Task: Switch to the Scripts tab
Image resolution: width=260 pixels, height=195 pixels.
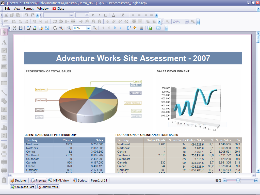Action: [80, 181]
